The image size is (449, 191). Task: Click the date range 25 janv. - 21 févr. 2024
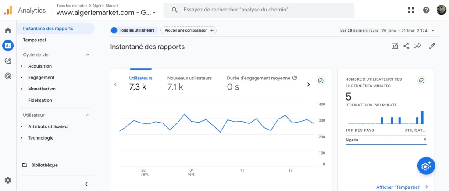(x=404, y=31)
